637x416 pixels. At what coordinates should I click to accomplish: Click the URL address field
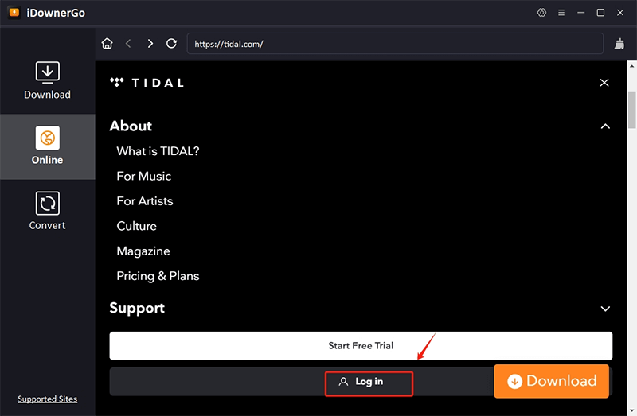(395, 44)
